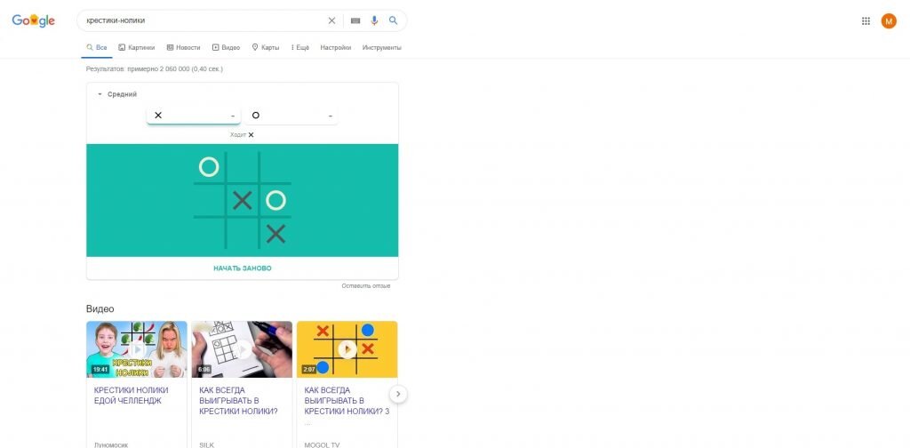The image size is (910, 448).
Task: Select the X player card
Action: [x=193, y=116]
